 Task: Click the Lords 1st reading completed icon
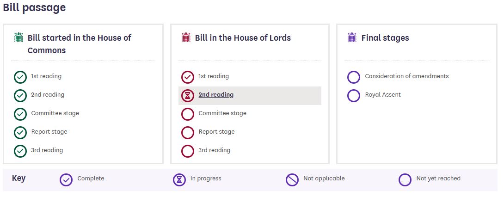pos(188,77)
